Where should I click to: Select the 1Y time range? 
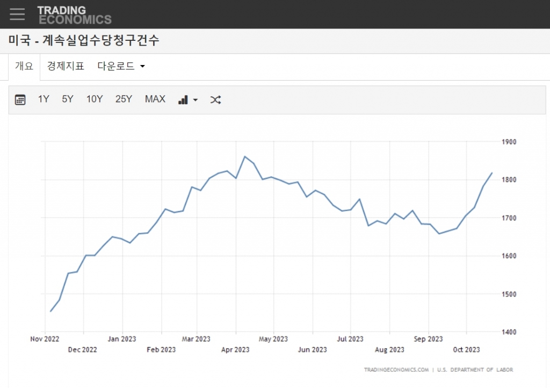44,99
